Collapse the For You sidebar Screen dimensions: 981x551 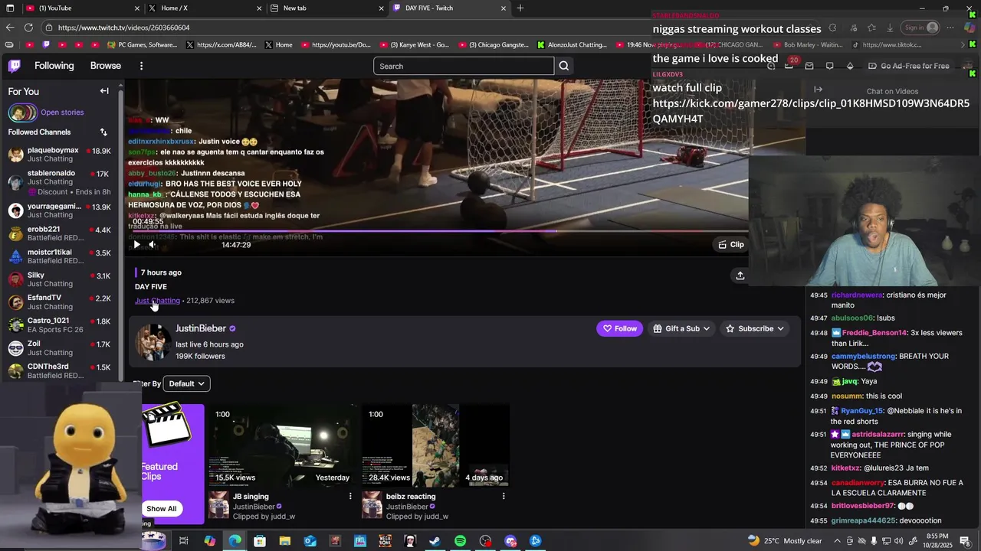tap(104, 91)
